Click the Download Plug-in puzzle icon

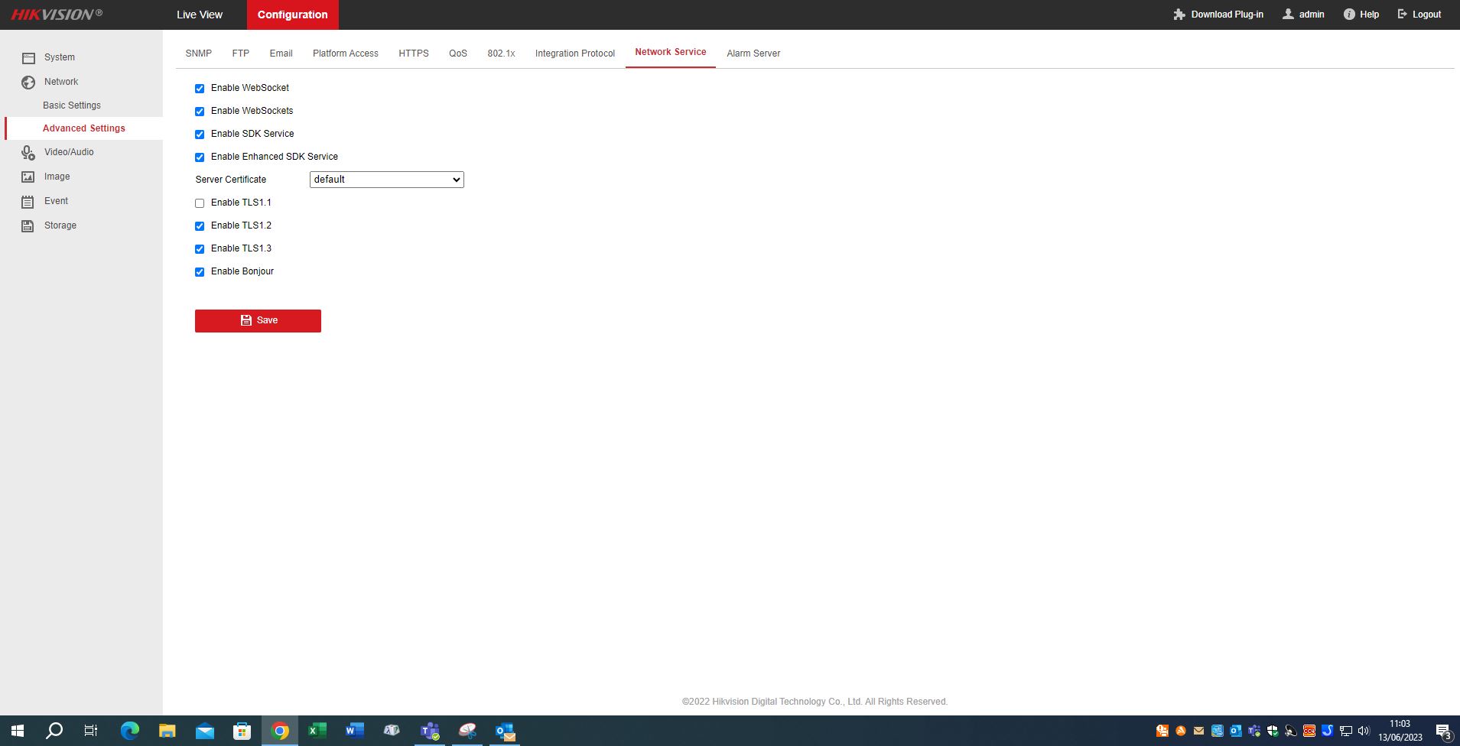1179,15
